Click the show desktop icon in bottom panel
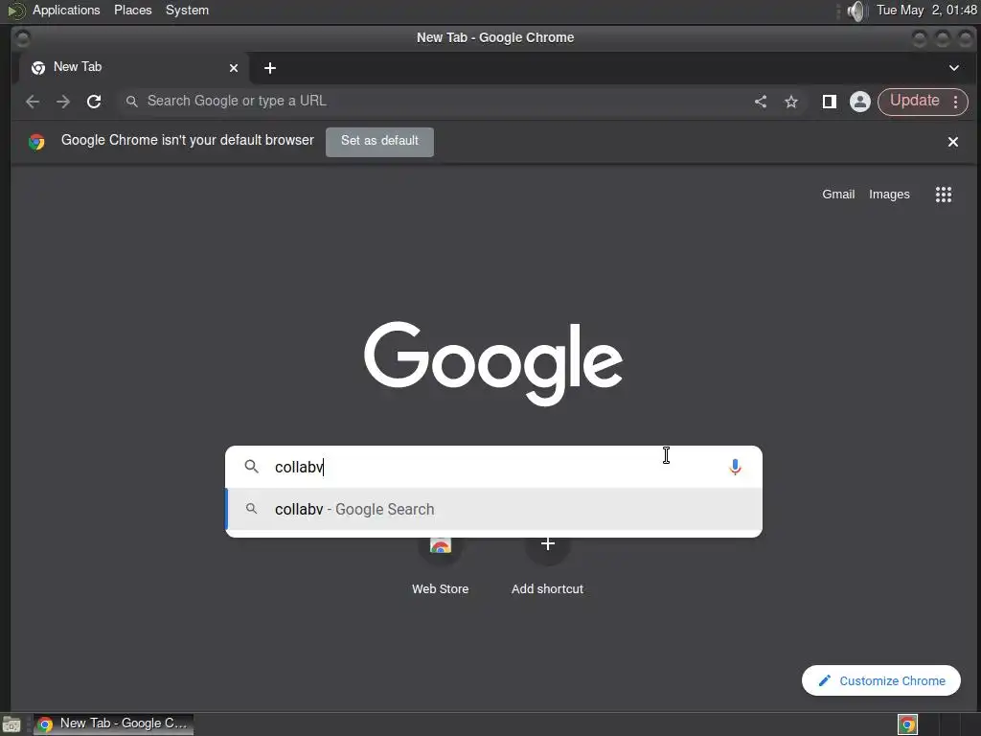The image size is (981, 736). tap(11, 724)
